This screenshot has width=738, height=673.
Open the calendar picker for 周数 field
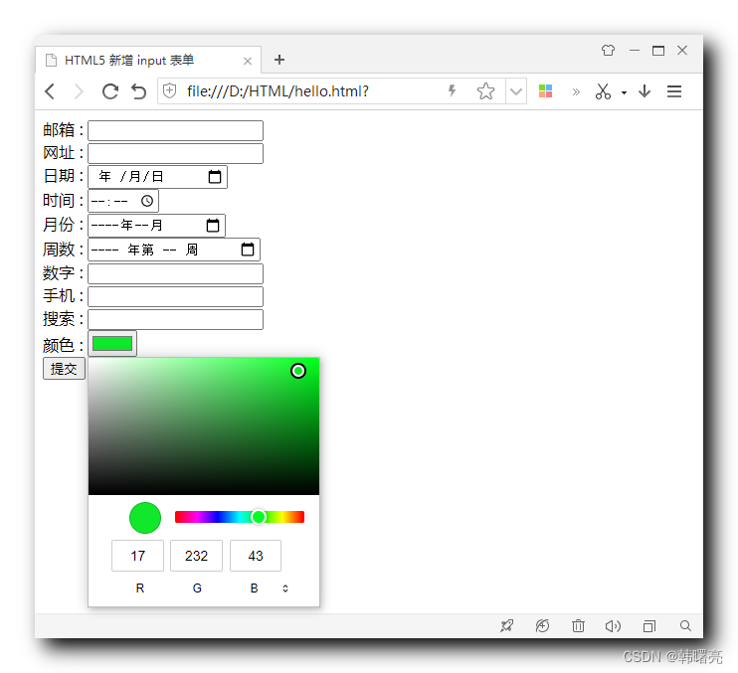coord(248,250)
